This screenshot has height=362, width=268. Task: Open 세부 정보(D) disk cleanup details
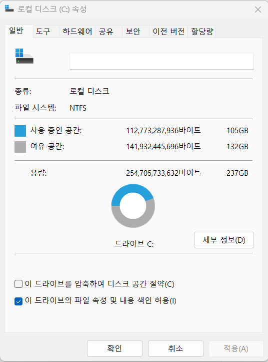click(x=224, y=240)
